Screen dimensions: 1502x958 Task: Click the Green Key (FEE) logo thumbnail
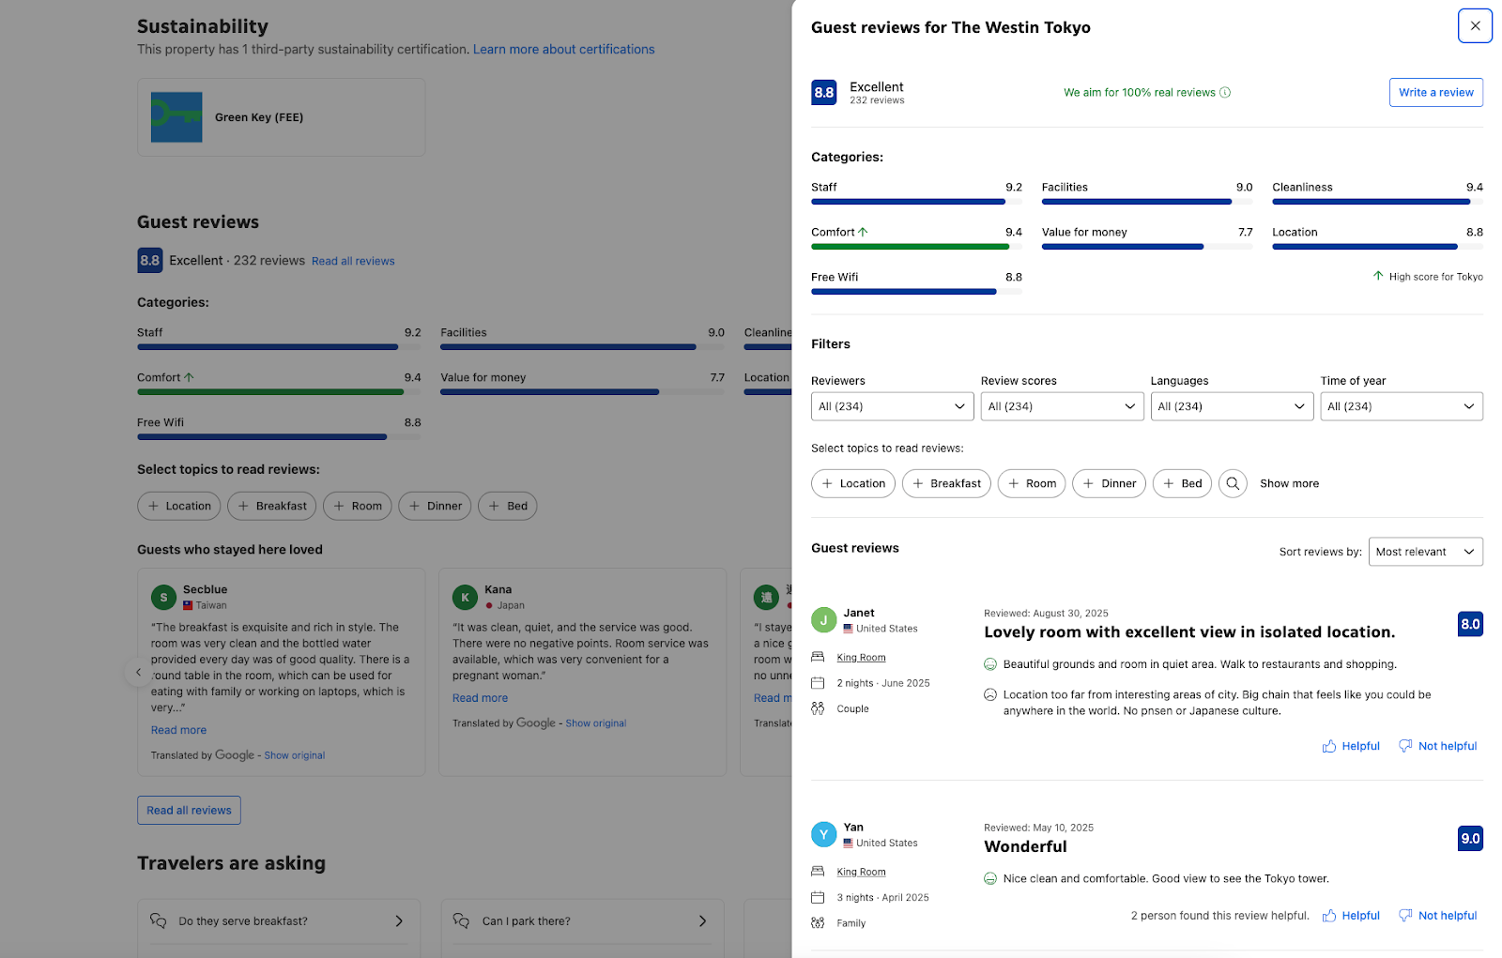click(x=176, y=117)
